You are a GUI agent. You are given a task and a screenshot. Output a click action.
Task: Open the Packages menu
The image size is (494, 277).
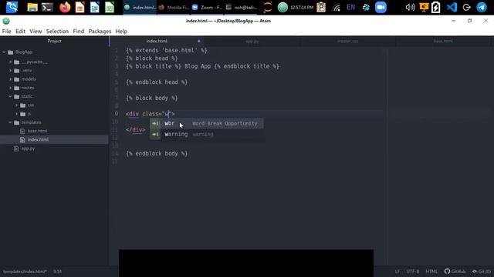coord(100,31)
